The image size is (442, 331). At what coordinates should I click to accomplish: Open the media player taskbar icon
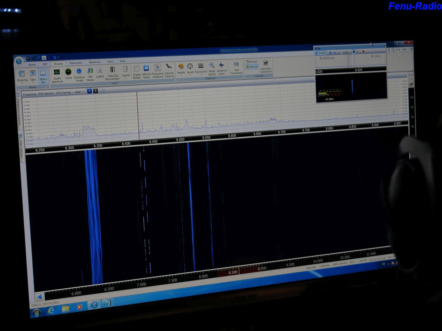(x=79, y=307)
